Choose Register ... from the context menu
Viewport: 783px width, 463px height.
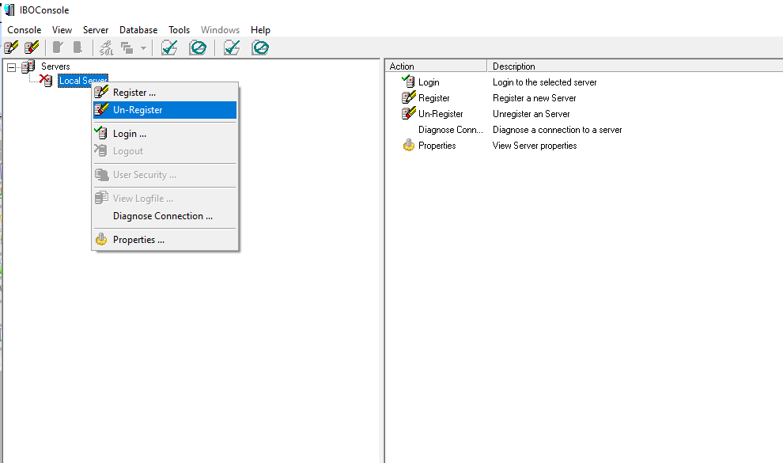[165, 93]
